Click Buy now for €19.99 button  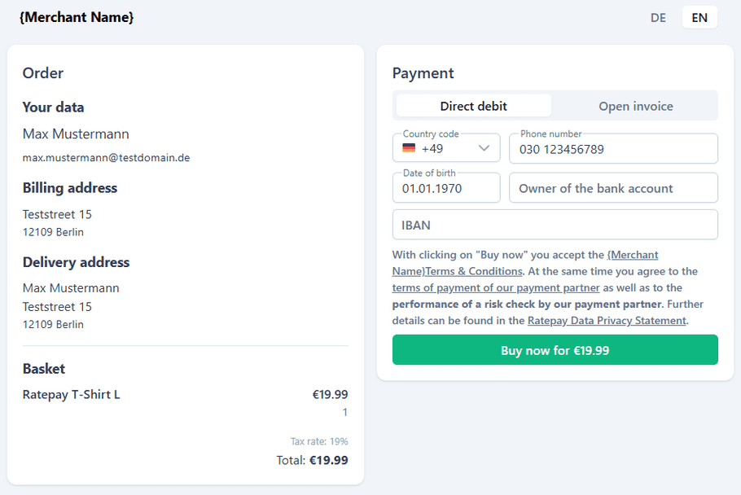tap(555, 350)
